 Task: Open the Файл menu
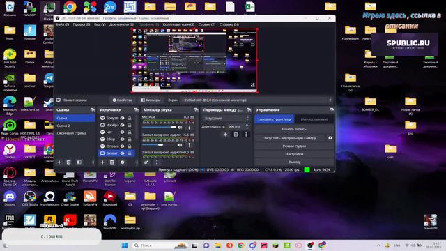[62, 24]
